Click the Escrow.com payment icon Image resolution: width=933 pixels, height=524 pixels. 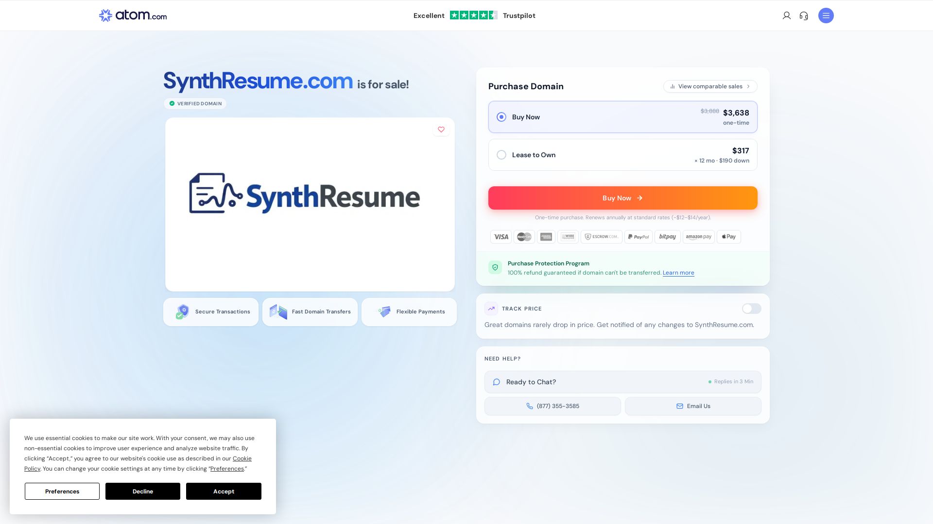pos(602,237)
